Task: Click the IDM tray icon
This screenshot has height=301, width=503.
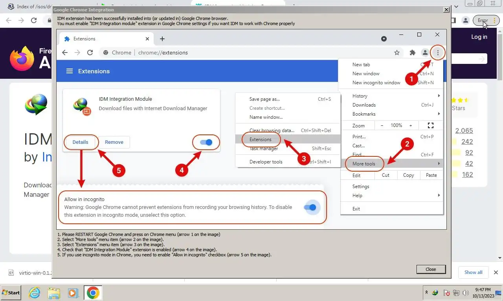Action: click(435, 293)
